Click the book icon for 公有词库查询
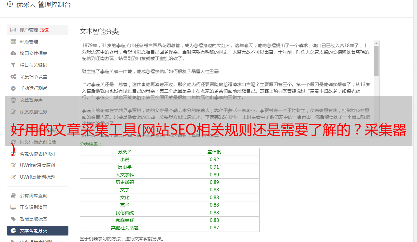This screenshot has height=242, width=417. [13, 196]
